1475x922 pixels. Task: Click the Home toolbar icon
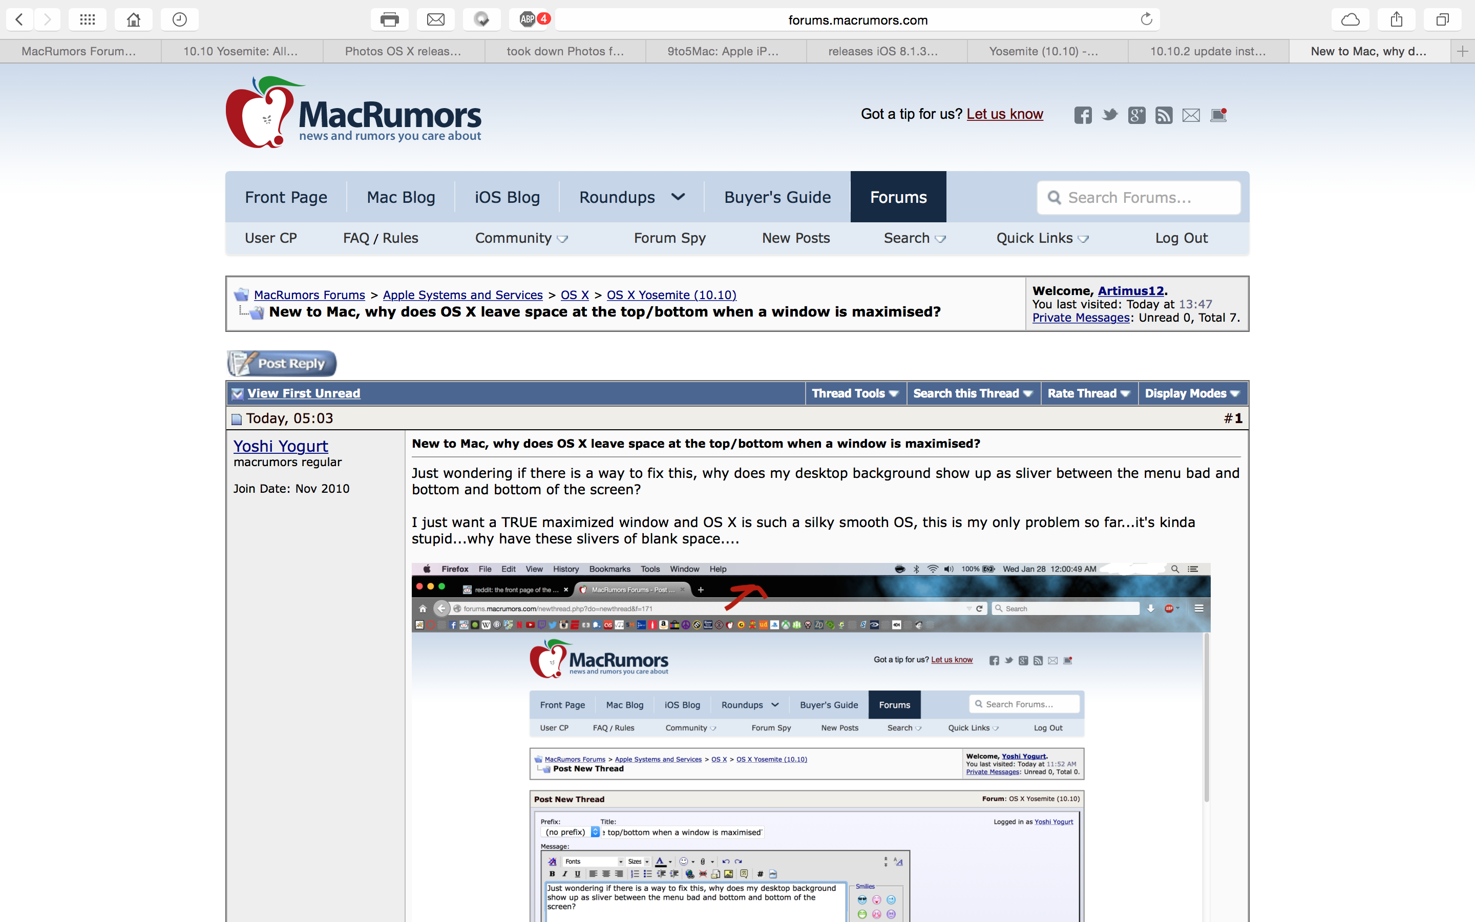[134, 19]
